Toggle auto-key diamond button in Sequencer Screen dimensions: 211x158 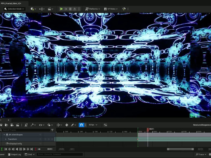click(58, 125)
